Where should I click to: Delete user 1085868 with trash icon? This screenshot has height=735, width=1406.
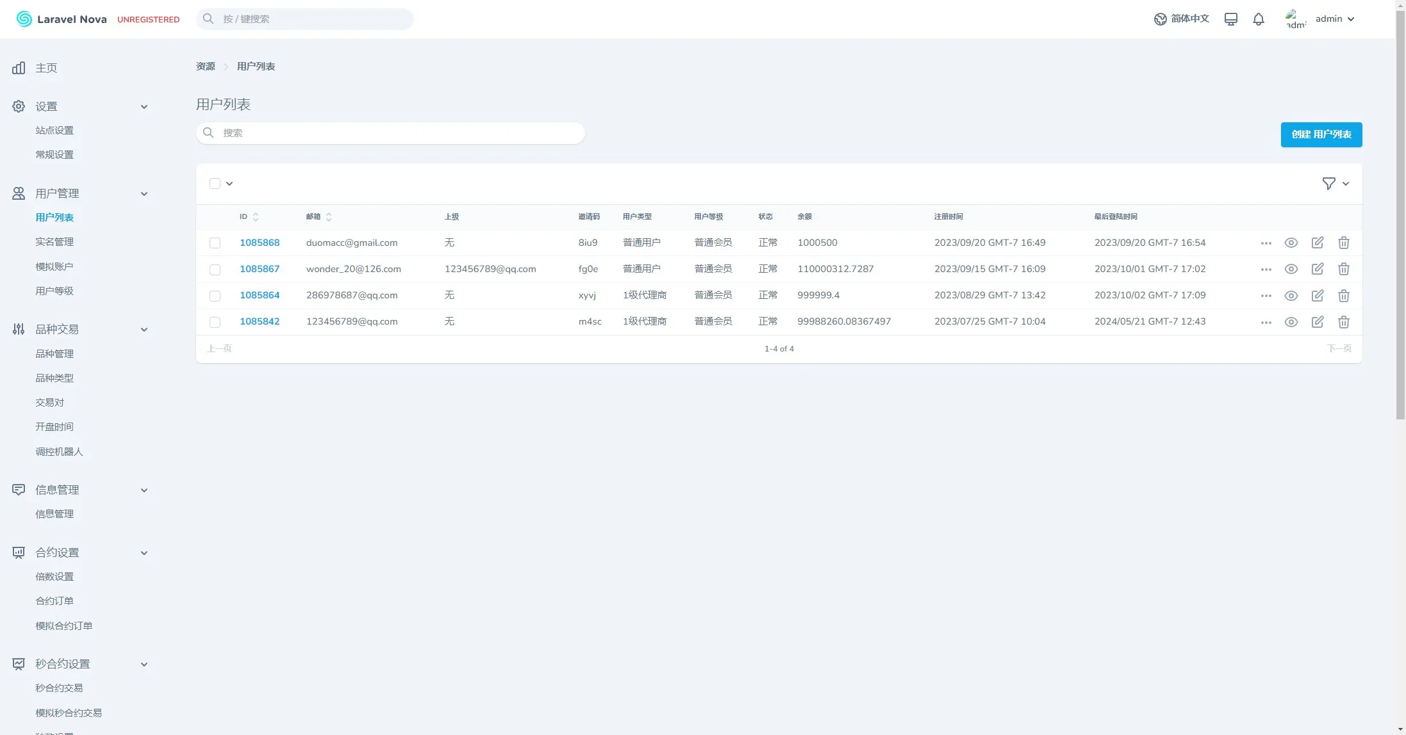pyautogui.click(x=1344, y=243)
